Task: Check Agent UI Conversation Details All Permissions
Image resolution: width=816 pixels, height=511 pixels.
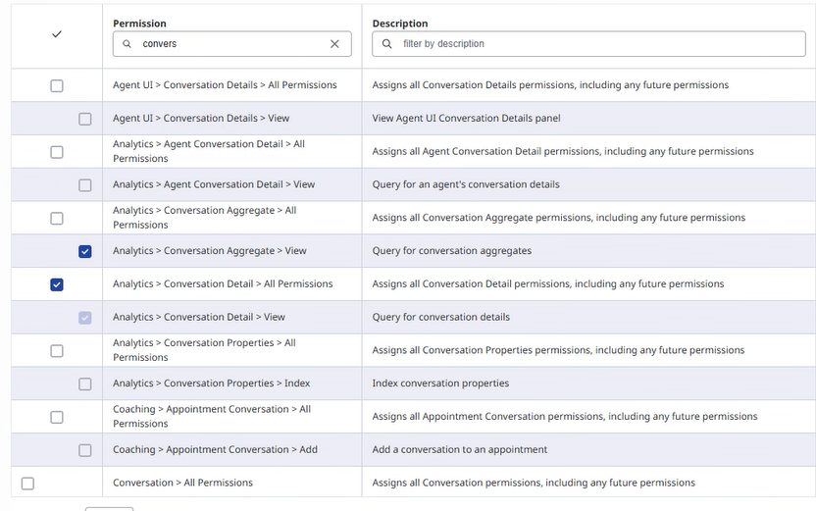Action: pos(57,85)
